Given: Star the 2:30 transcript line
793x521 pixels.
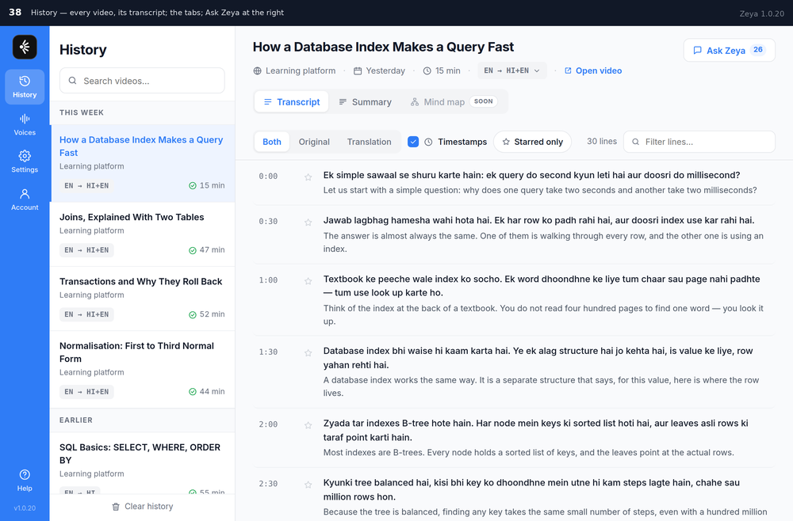Looking at the screenshot, I should tap(308, 485).
